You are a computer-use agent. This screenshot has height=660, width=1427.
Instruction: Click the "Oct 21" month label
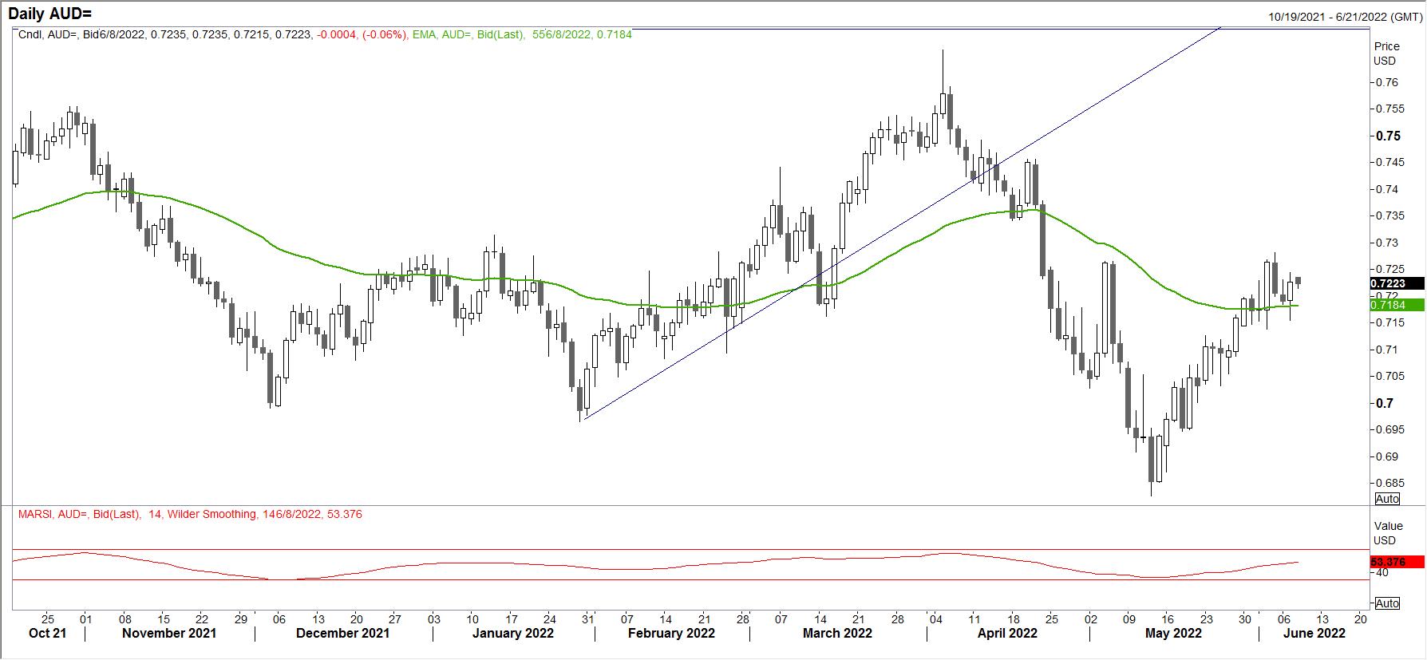point(48,633)
